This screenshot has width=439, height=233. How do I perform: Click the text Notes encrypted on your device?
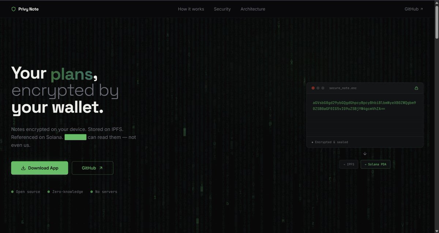click(x=49, y=129)
